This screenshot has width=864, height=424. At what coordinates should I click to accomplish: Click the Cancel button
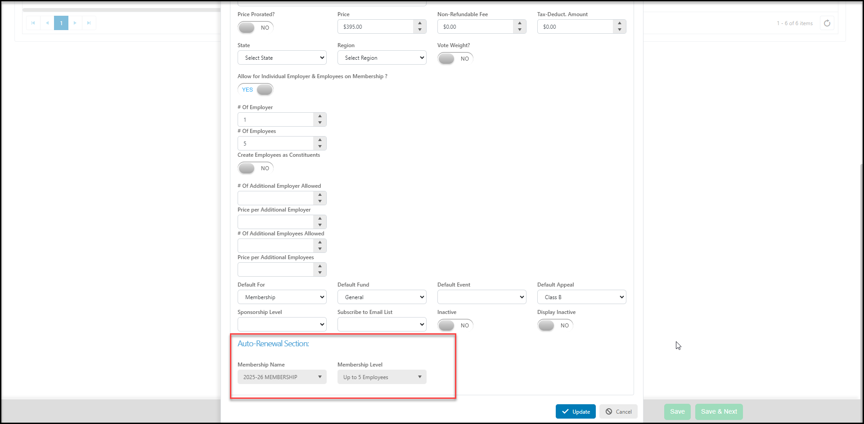618,411
